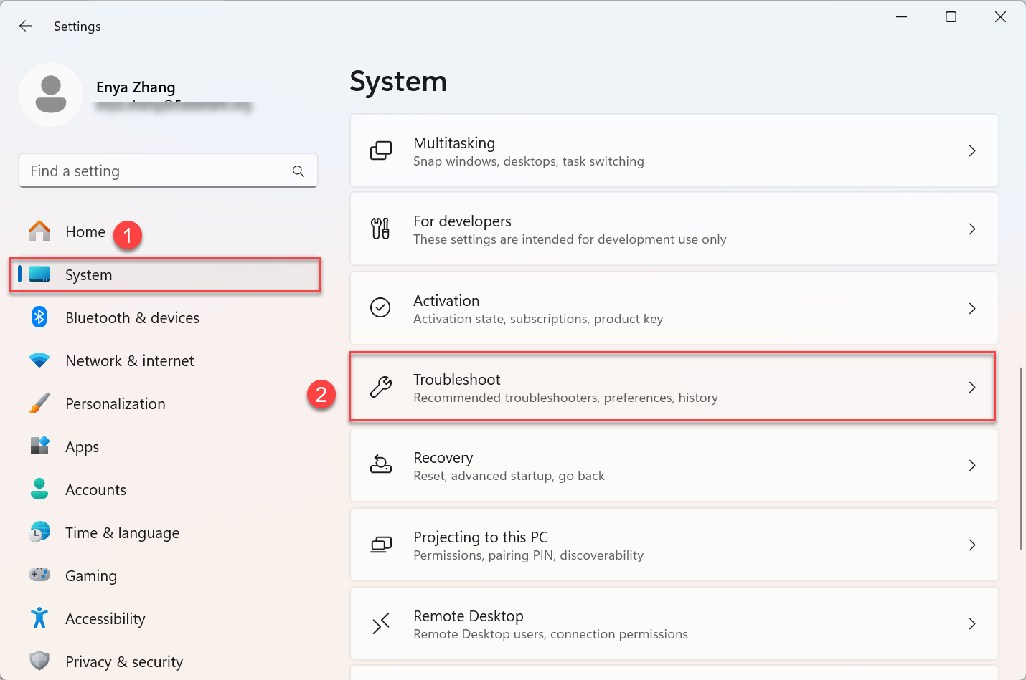Click the Personalization paintbrush icon
The height and width of the screenshot is (680, 1026).
(39, 403)
